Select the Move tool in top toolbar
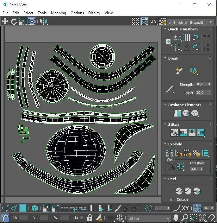Viewport: 217px width, 223px height. [5, 22]
